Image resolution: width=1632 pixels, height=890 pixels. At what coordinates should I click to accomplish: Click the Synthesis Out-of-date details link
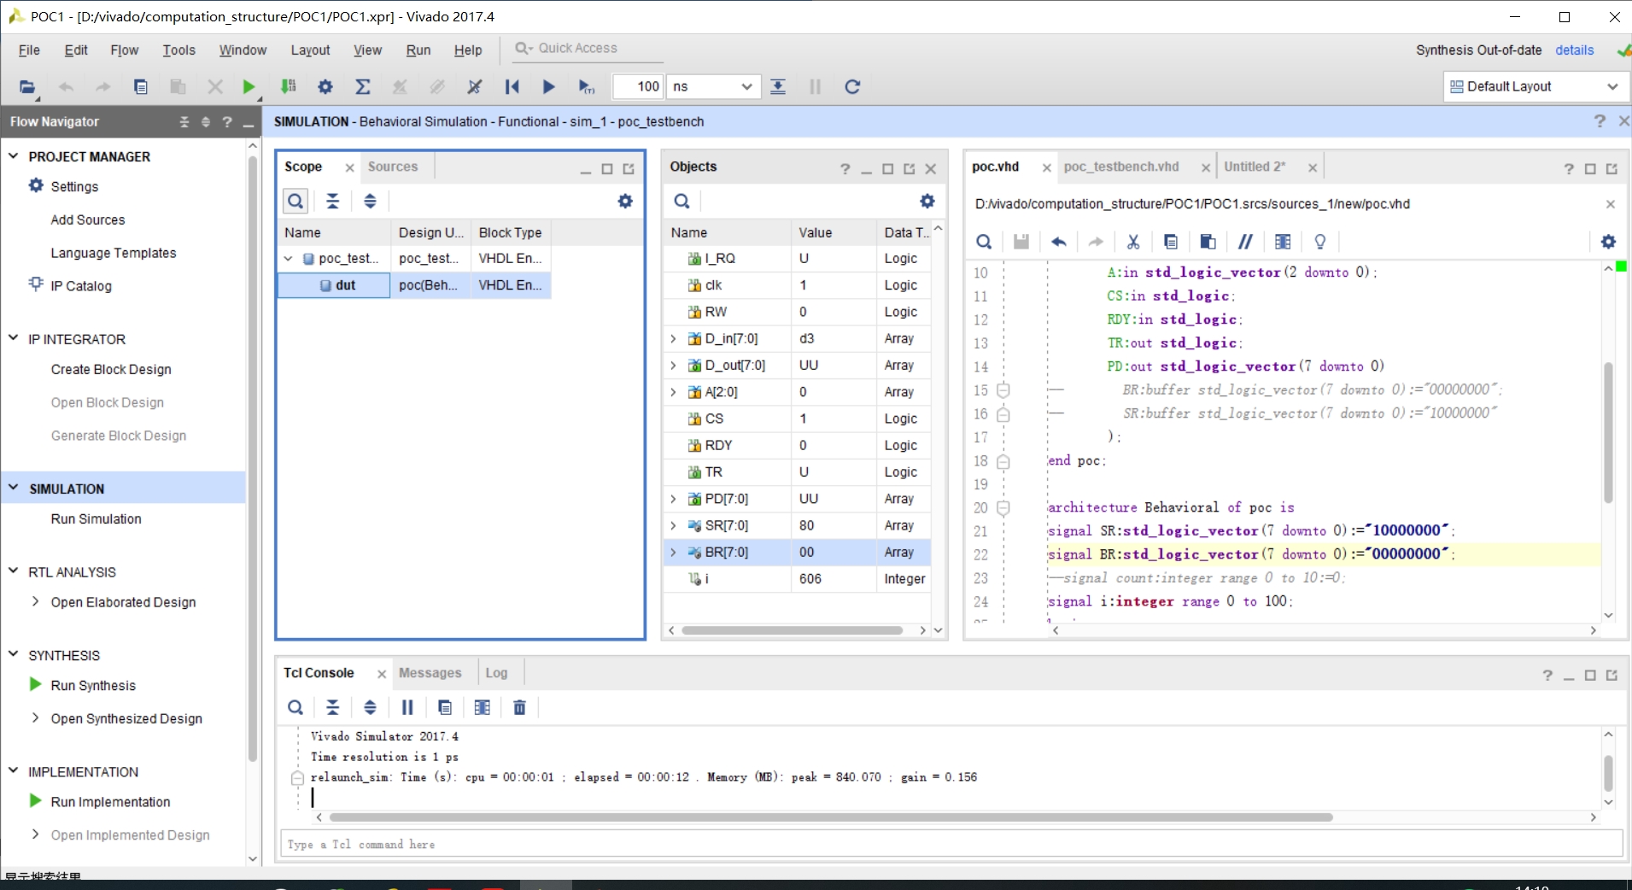click(1574, 50)
